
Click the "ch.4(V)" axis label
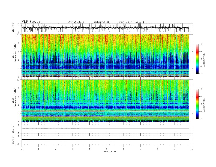click(x=13, y=140)
